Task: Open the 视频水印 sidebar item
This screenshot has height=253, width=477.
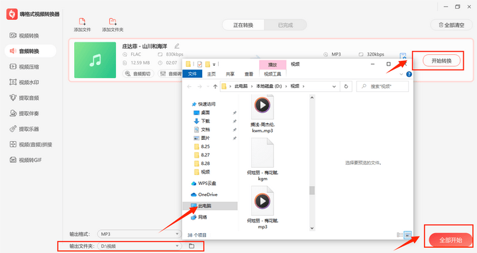Action: [x=25, y=82]
